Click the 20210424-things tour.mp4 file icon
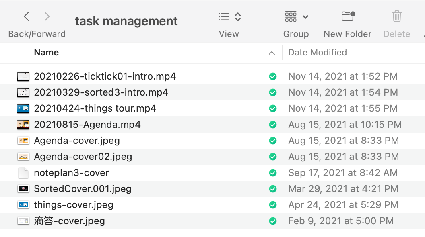Image resolution: width=425 pixels, height=237 pixels. tap(23, 109)
